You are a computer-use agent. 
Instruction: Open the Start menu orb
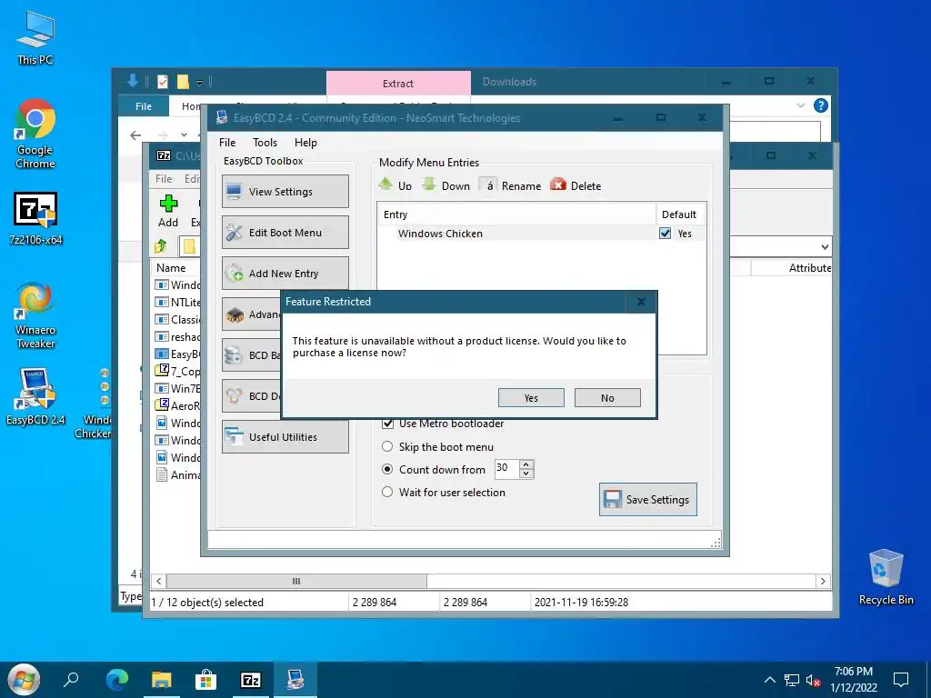pyautogui.click(x=23, y=680)
